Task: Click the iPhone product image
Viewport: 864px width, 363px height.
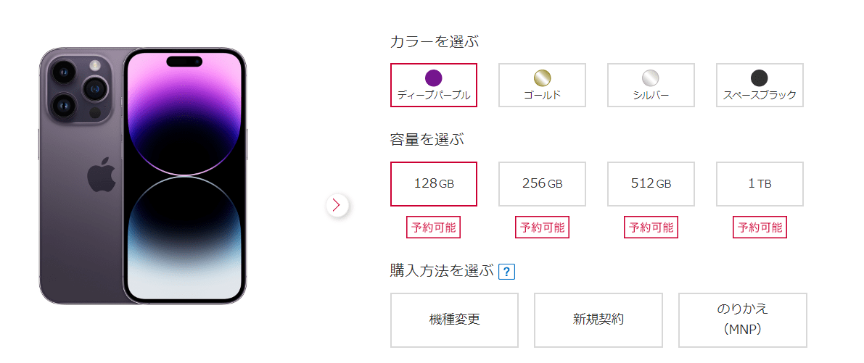Action: click(x=144, y=175)
